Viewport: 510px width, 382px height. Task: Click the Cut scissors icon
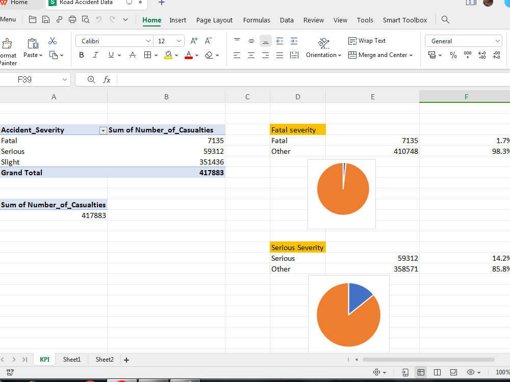(52, 41)
